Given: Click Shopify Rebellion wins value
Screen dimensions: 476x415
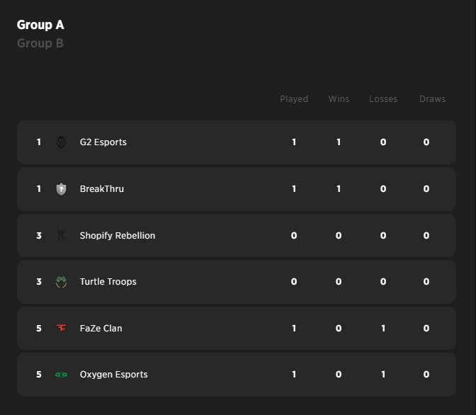Looking at the screenshot, I should tap(339, 236).
